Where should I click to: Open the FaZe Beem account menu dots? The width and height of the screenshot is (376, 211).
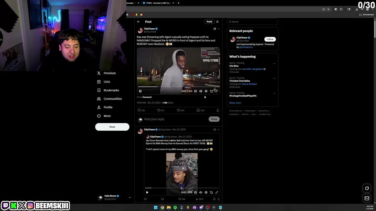click(130, 198)
